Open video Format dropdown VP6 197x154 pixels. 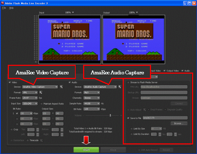pos(30,92)
